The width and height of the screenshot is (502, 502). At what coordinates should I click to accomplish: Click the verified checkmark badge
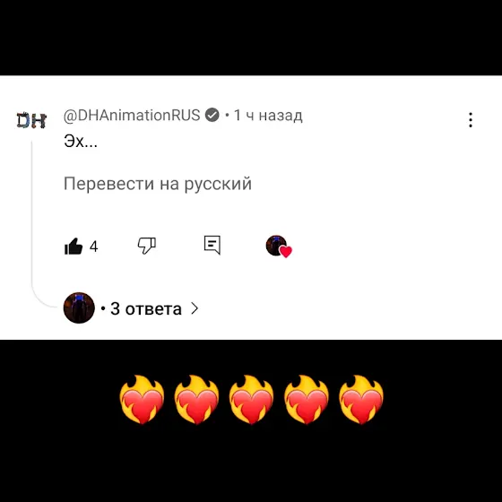click(x=212, y=115)
